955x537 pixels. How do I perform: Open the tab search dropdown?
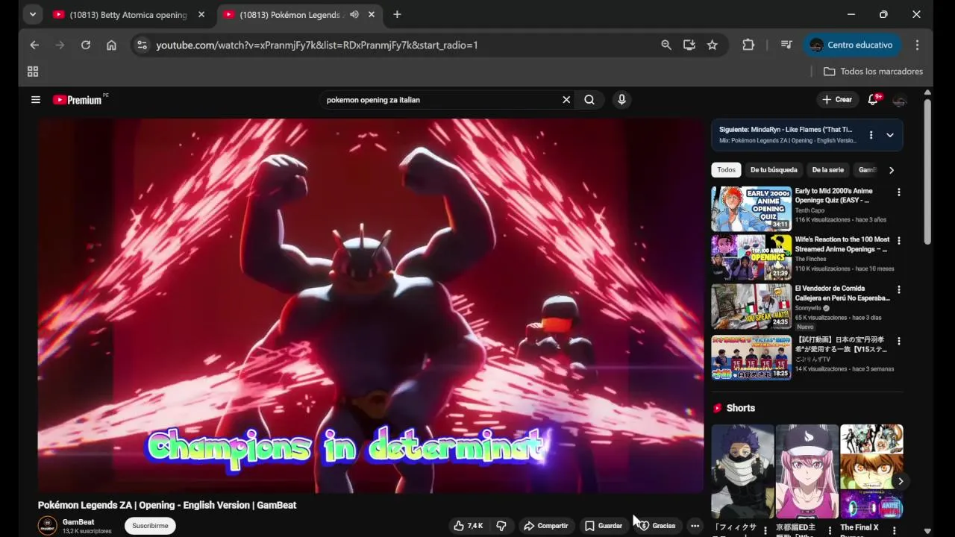click(x=32, y=14)
